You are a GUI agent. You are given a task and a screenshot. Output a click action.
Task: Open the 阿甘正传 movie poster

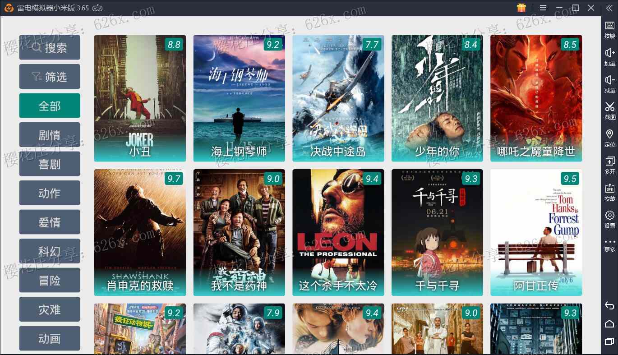coord(536,232)
